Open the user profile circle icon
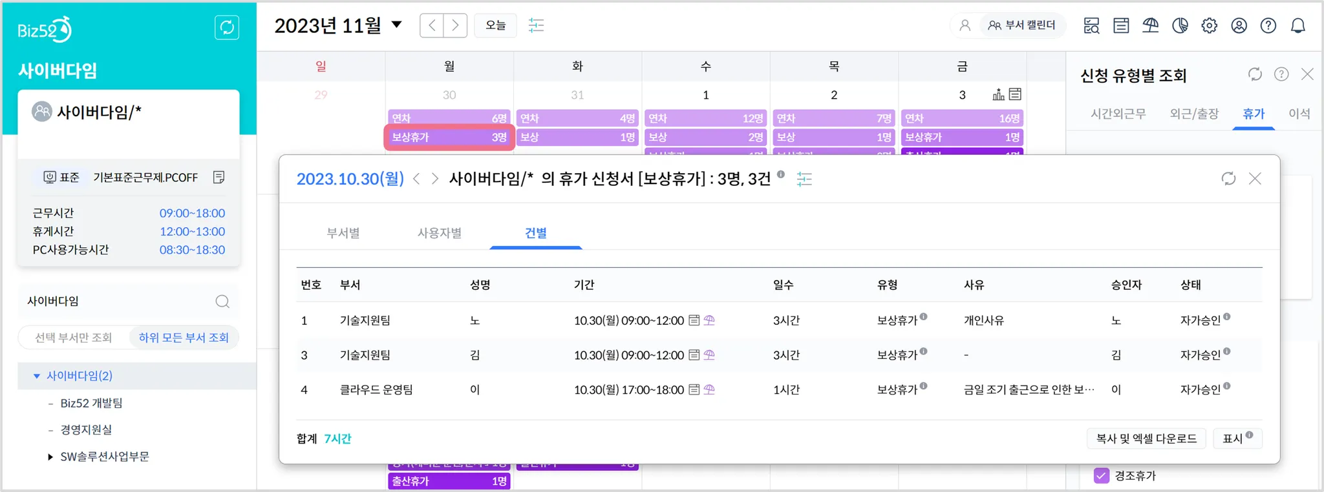 click(x=1239, y=26)
